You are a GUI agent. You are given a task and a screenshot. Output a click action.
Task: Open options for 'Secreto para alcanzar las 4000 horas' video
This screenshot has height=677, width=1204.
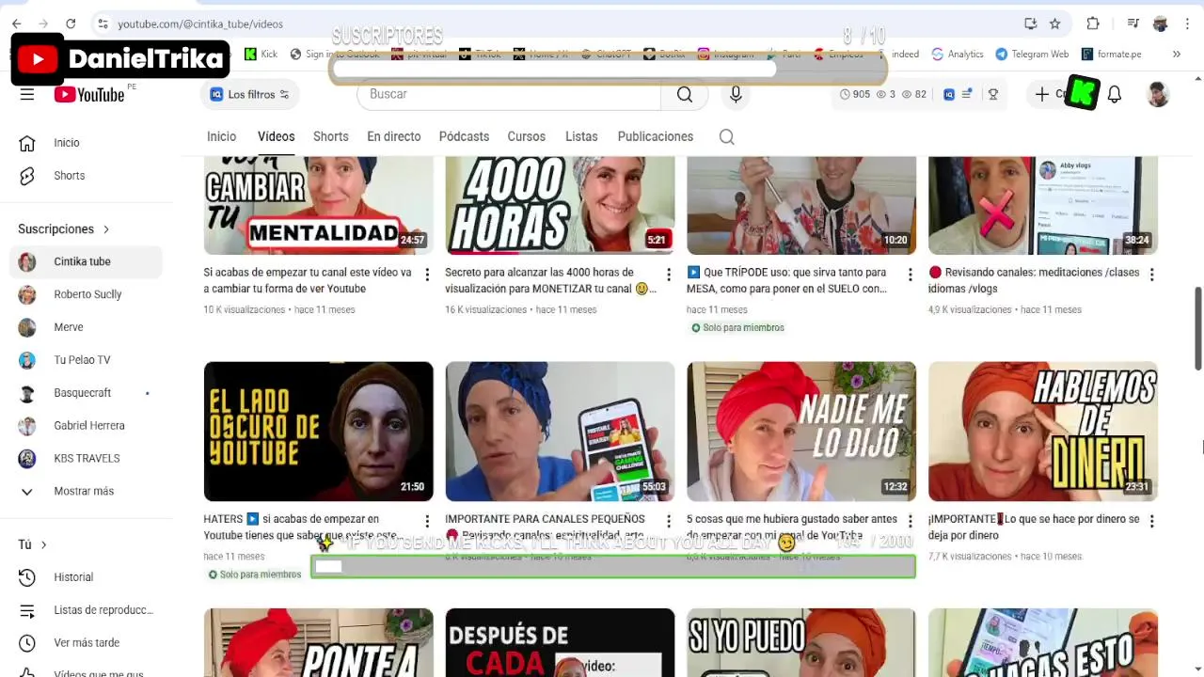click(669, 275)
